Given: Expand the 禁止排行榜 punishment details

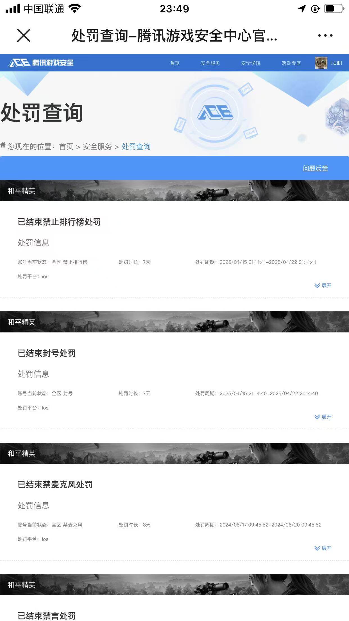Looking at the screenshot, I should click(323, 285).
